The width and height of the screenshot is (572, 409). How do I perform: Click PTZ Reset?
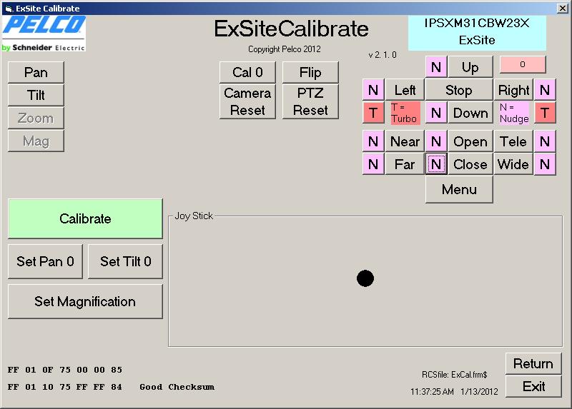coord(310,101)
